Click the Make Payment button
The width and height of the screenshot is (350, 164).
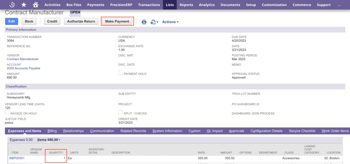pos(117,22)
